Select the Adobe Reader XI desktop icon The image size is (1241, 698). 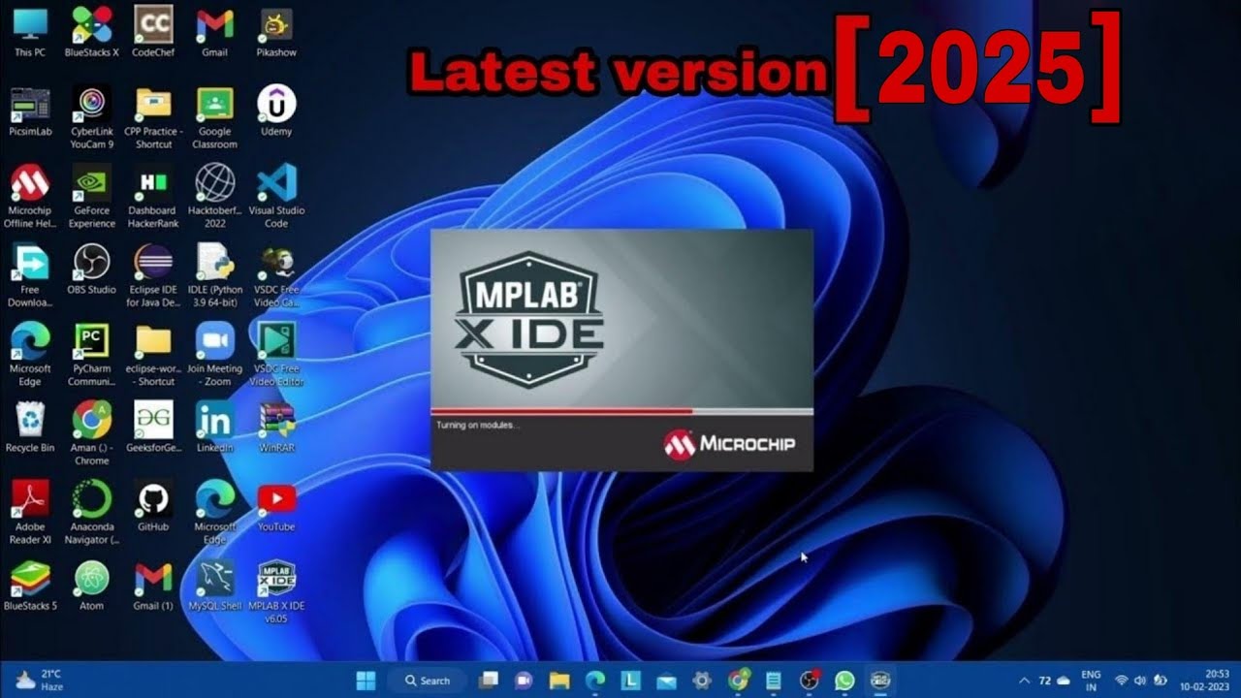point(30,513)
